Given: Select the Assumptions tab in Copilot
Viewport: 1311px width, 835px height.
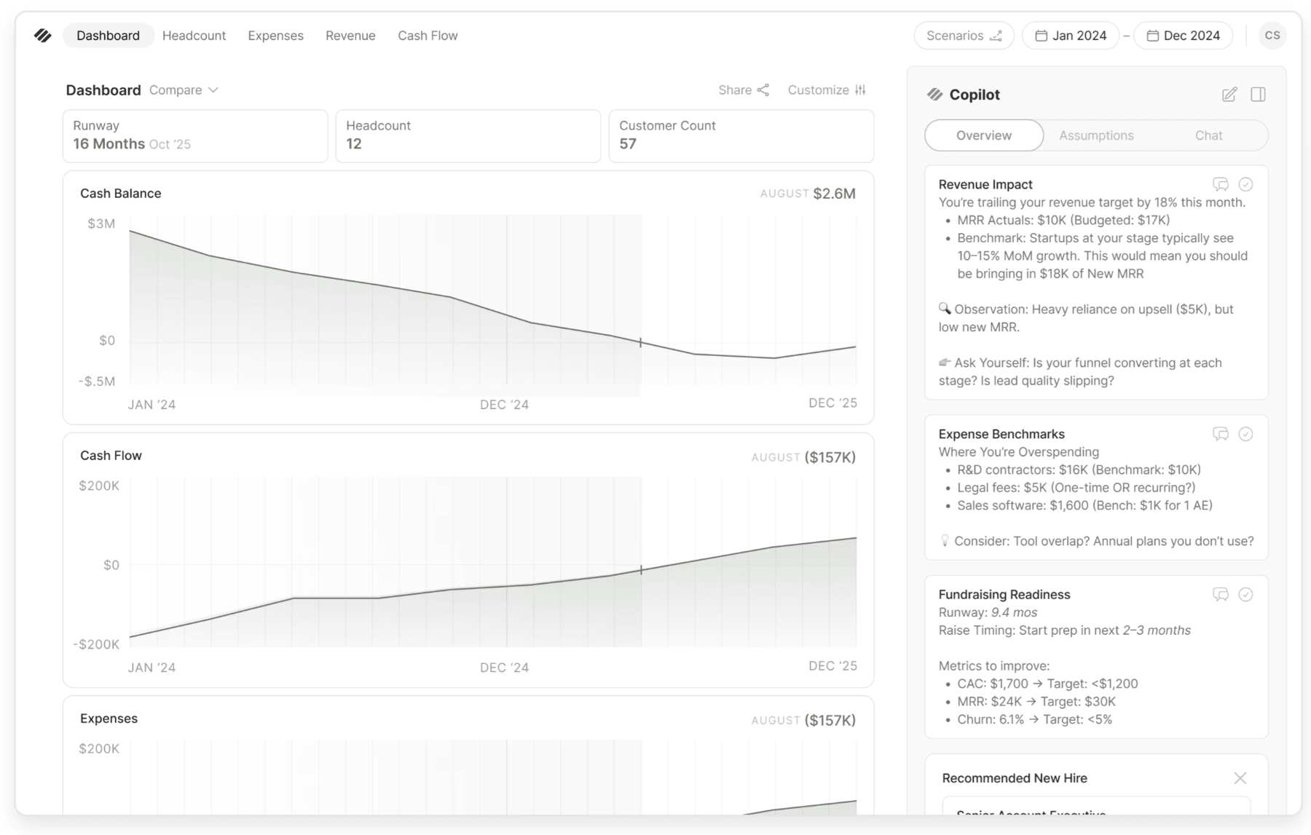Looking at the screenshot, I should coord(1095,135).
